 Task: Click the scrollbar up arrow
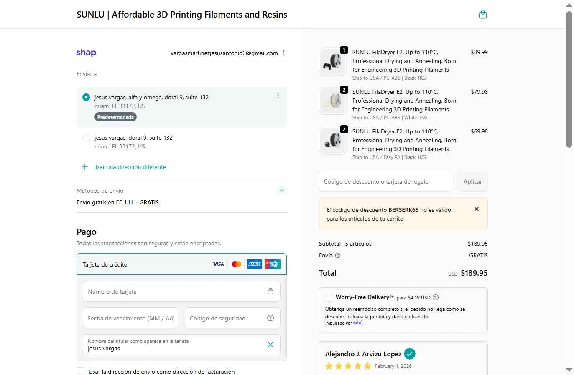(569, 5)
